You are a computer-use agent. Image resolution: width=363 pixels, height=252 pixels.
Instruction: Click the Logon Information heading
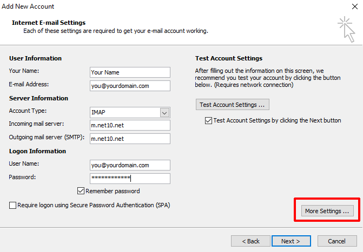click(x=37, y=151)
